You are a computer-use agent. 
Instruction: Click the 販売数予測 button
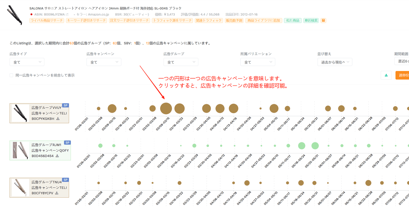tap(234, 20)
